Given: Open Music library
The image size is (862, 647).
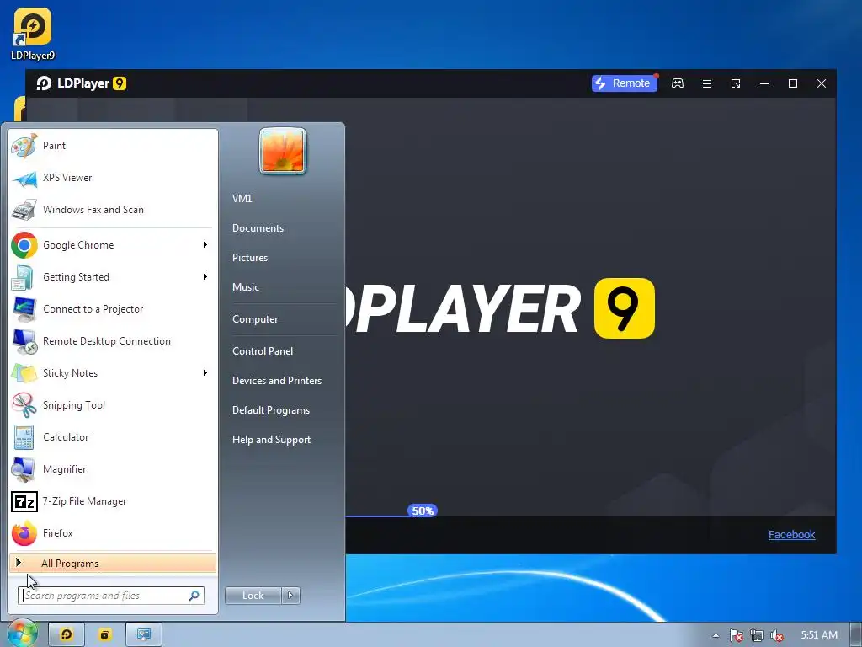Looking at the screenshot, I should point(245,287).
